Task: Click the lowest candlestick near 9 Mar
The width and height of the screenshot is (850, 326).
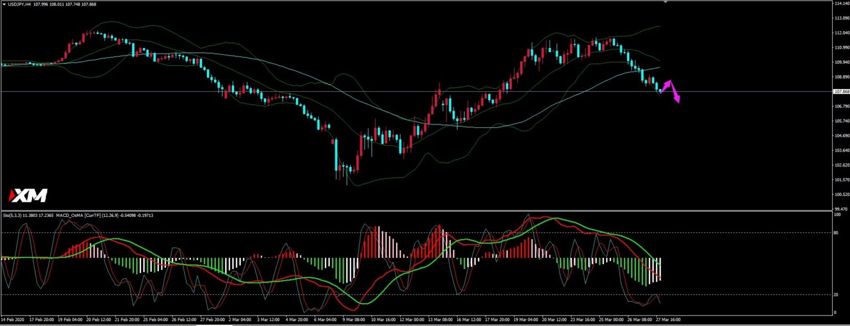Action: pyautogui.click(x=347, y=174)
